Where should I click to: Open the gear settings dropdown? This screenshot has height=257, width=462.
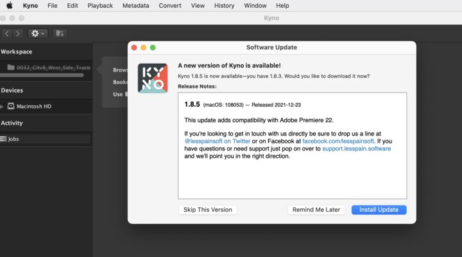pos(38,33)
